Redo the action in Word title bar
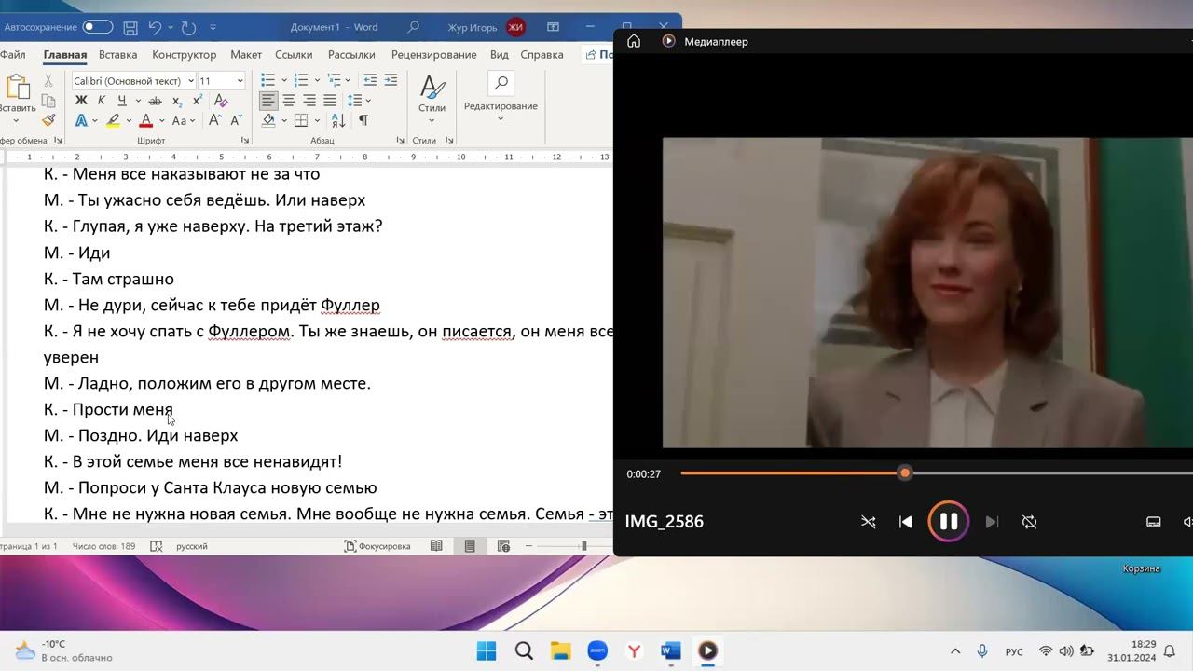1193x671 pixels. tap(188, 28)
